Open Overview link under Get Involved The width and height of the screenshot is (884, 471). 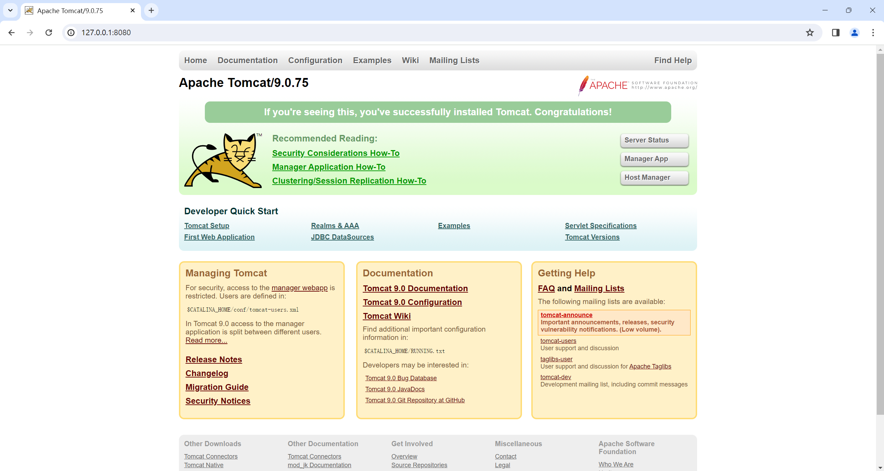[x=404, y=457]
